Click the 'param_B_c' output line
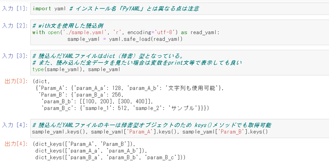Screen dimensions: 329x163 [x=121, y=108]
